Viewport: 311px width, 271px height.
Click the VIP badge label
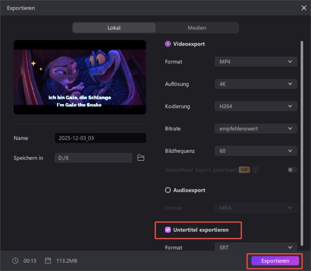244,170
